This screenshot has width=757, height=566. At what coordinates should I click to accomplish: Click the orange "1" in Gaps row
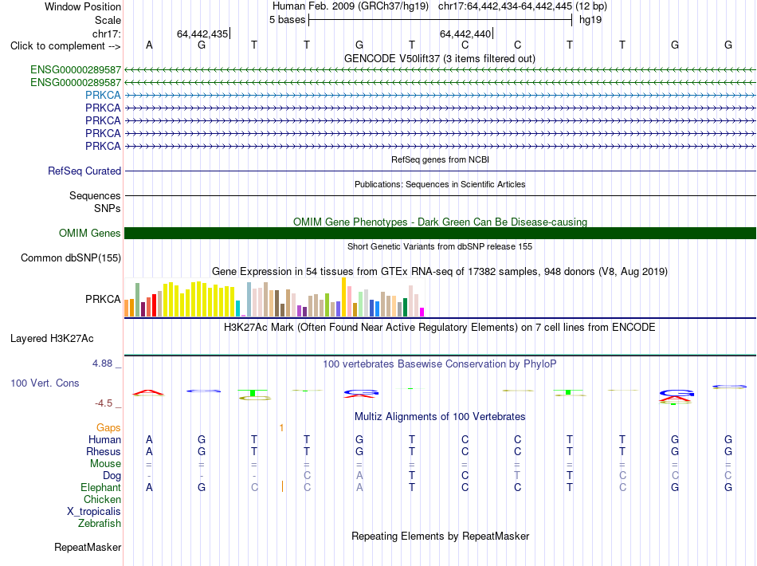(x=281, y=427)
